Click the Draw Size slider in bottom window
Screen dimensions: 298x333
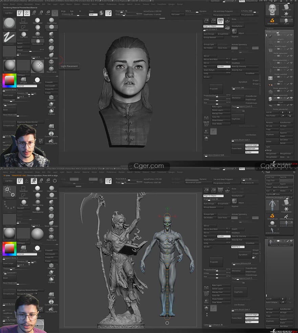coord(129,182)
